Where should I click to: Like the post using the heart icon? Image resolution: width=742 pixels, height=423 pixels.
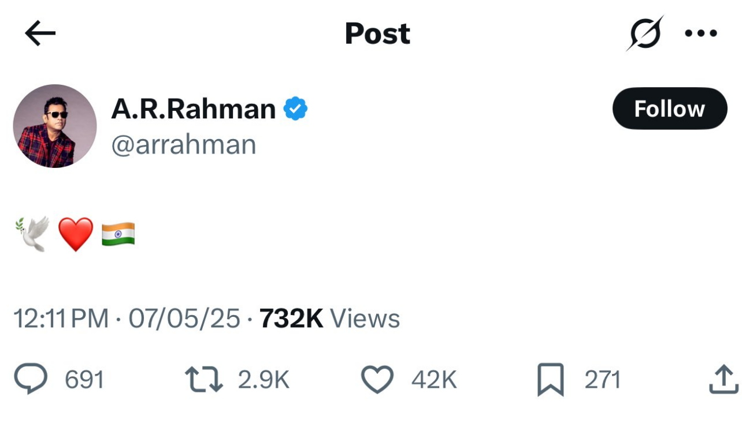tap(377, 379)
